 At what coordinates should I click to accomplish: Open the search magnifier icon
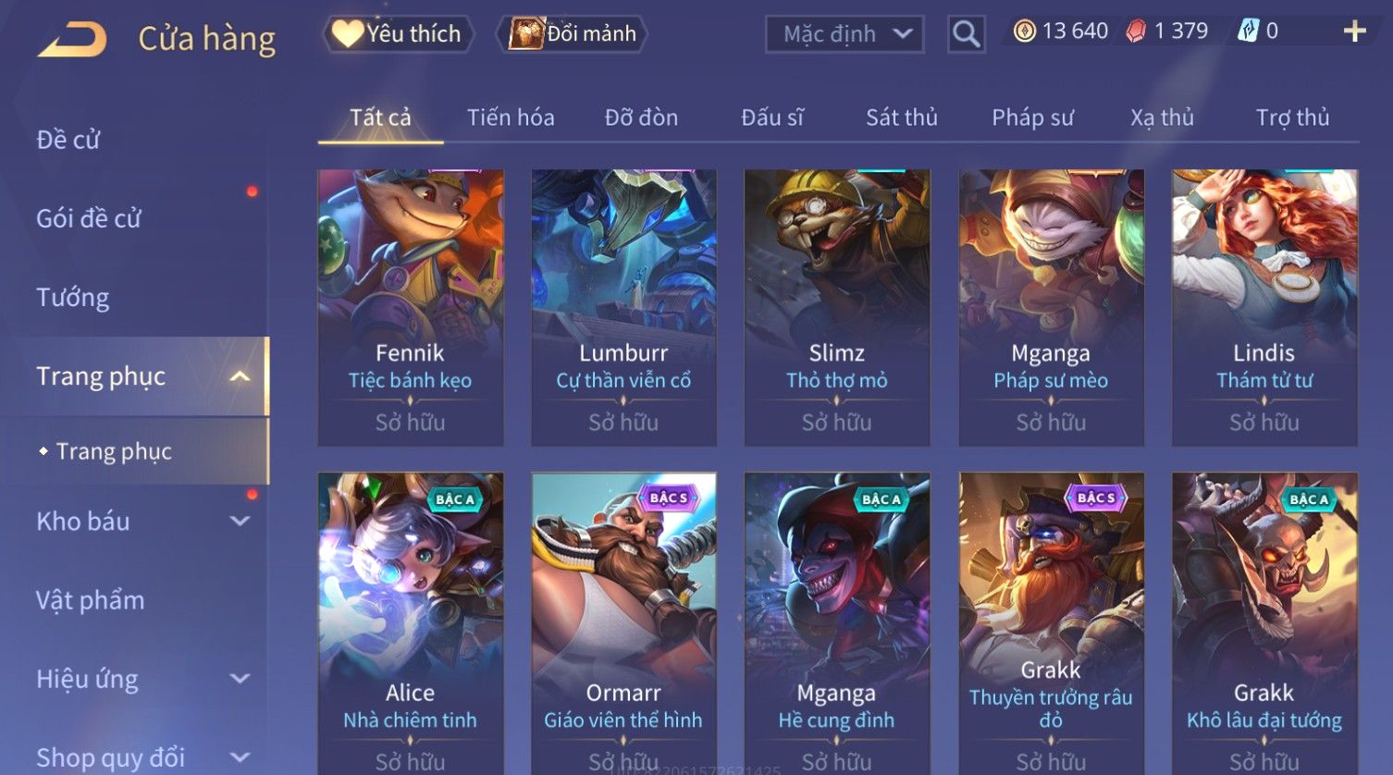(x=966, y=34)
